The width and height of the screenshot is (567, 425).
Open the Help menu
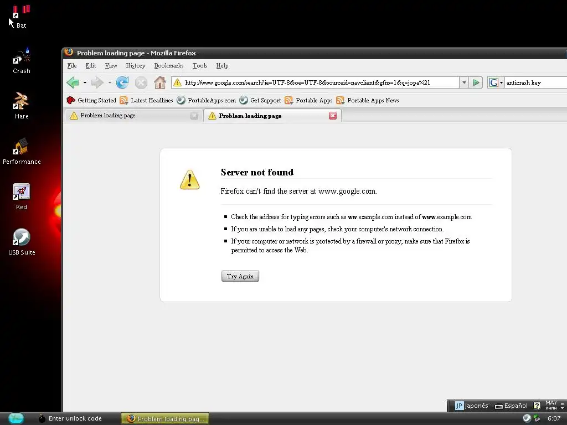[222, 65]
